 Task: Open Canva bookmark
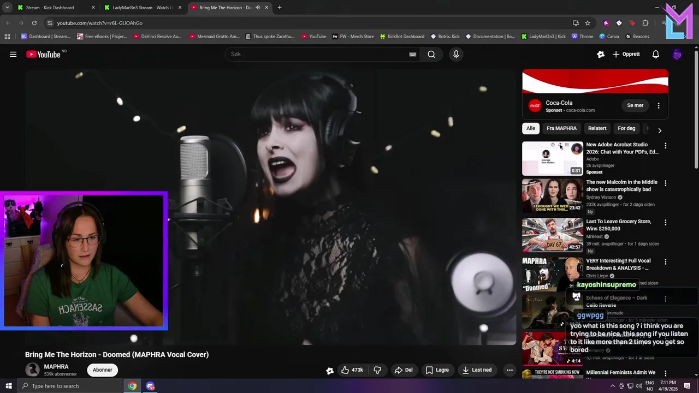[x=609, y=37]
